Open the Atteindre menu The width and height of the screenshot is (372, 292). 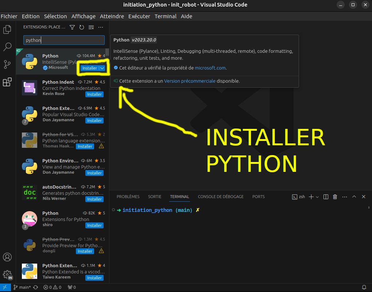pos(112,16)
